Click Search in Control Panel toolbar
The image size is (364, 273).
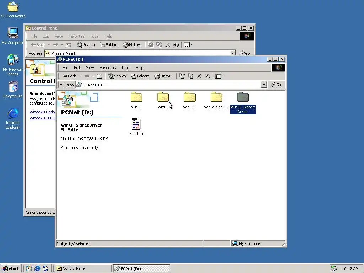click(86, 45)
